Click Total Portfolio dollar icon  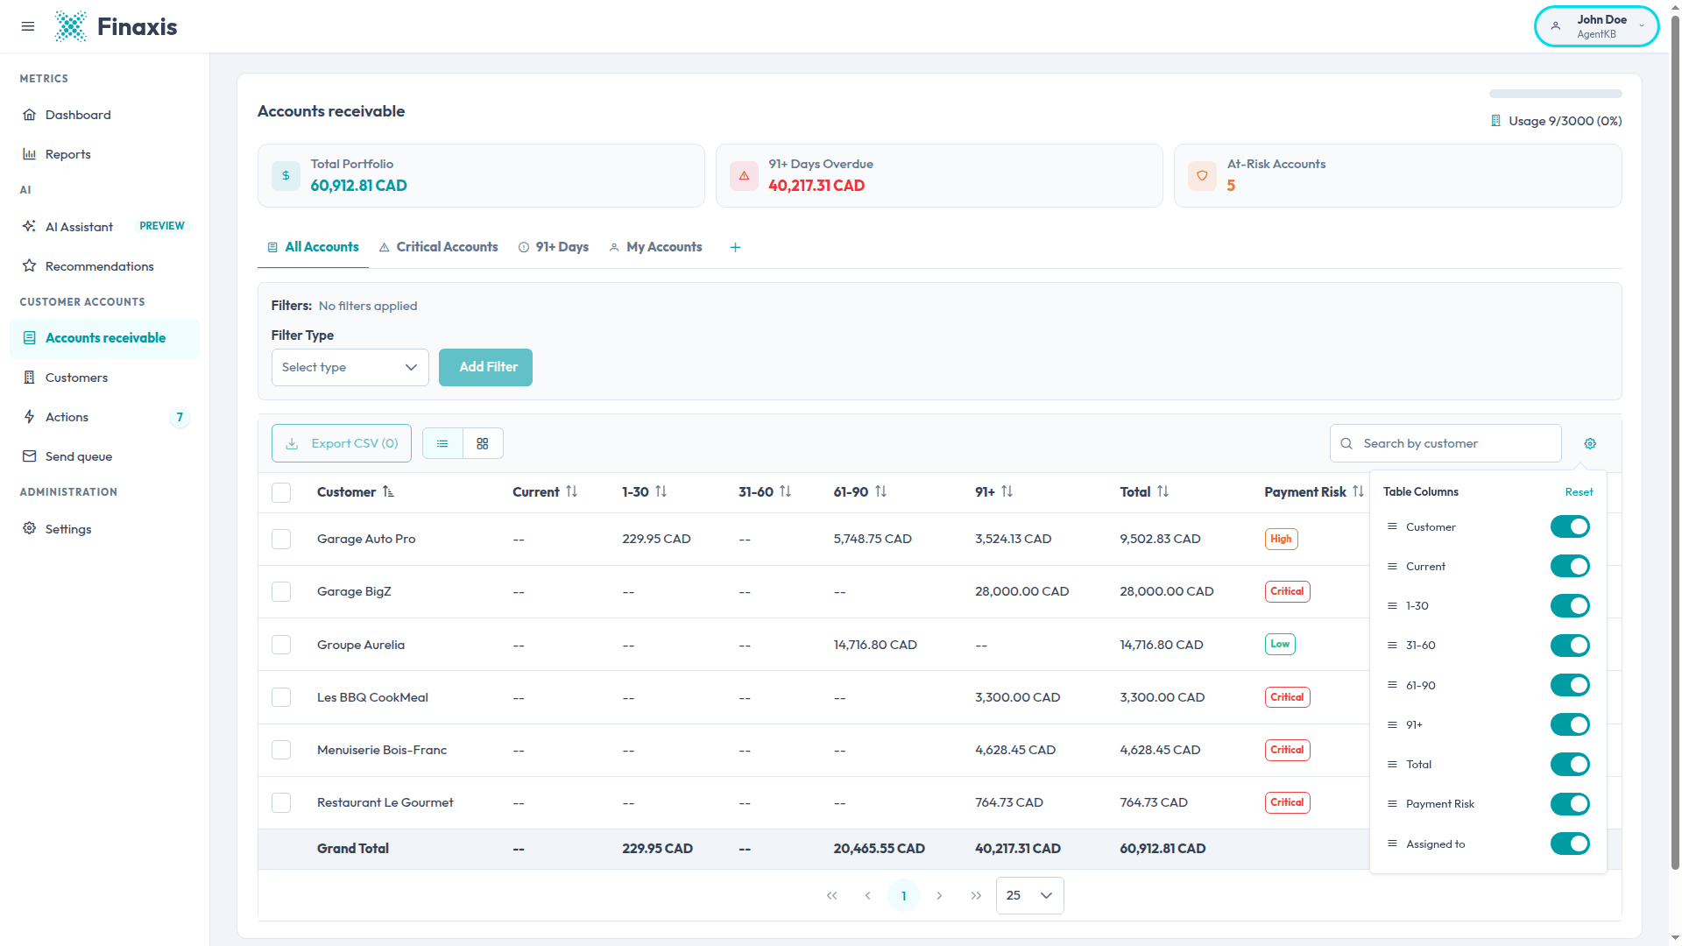286,176
